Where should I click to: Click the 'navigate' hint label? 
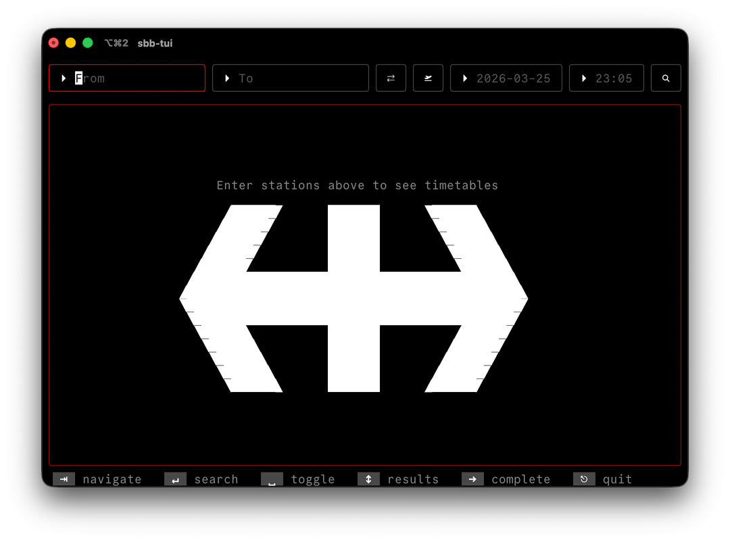click(x=112, y=479)
